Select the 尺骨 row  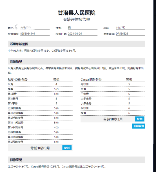[40, 84]
